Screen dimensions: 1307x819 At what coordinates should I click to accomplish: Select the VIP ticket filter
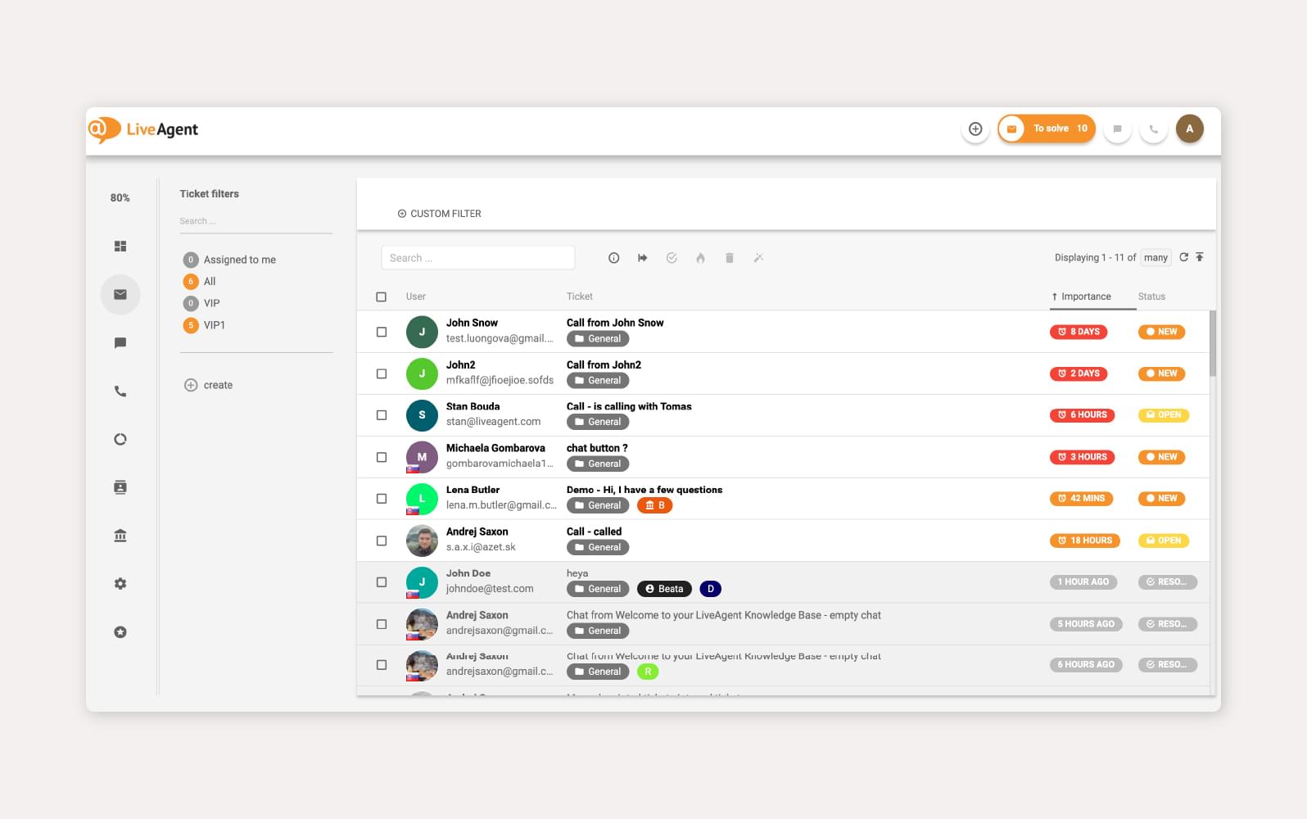(201, 303)
